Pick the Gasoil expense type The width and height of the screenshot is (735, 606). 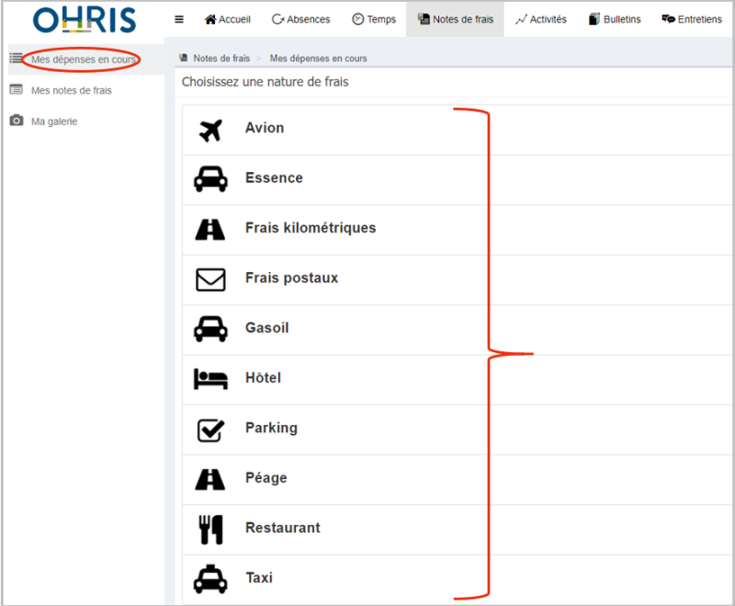tap(457, 330)
